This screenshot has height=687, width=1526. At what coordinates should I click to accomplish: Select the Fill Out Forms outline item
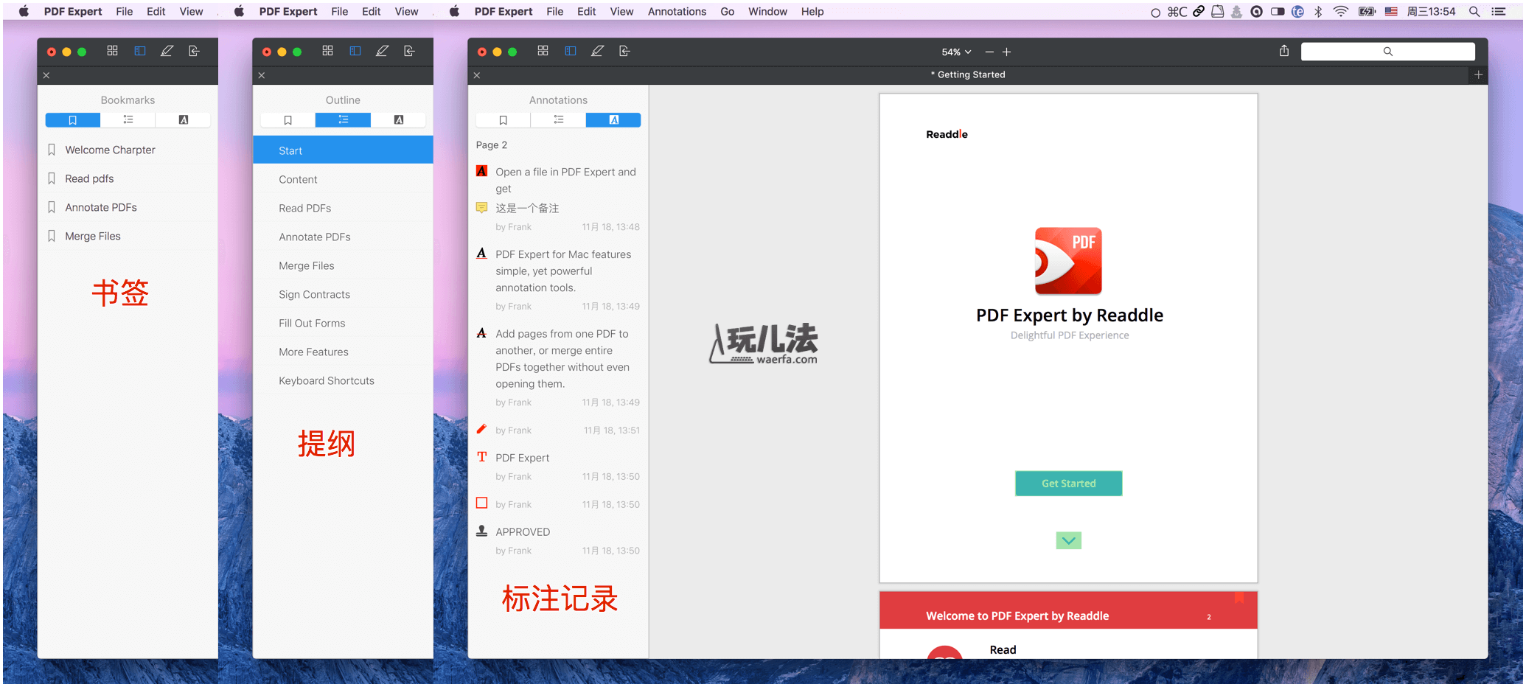coord(343,323)
